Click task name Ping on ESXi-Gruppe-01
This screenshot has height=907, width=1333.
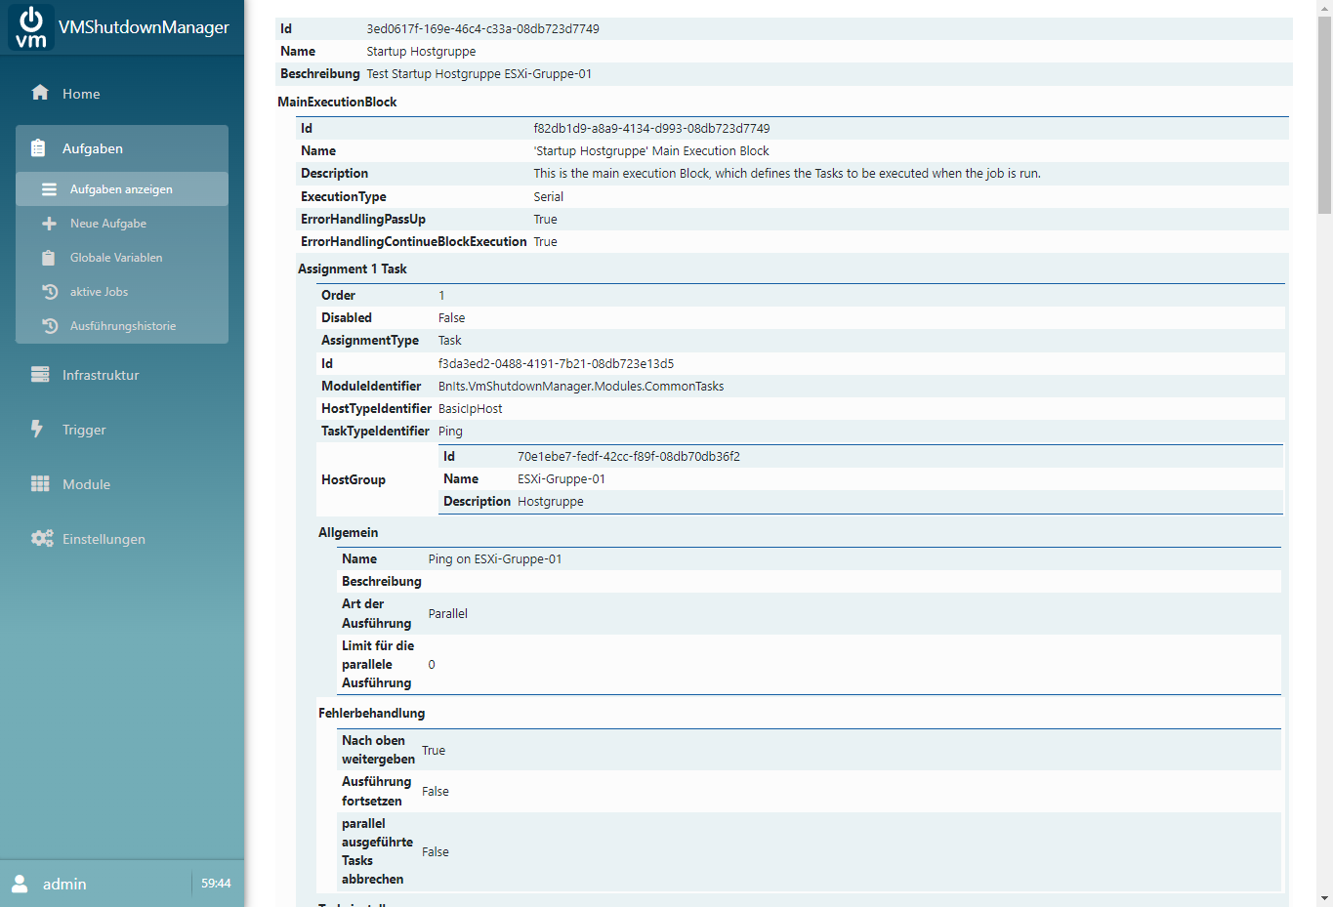tap(495, 559)
